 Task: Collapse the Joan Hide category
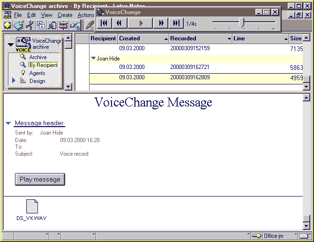click(x=93, y=58)
